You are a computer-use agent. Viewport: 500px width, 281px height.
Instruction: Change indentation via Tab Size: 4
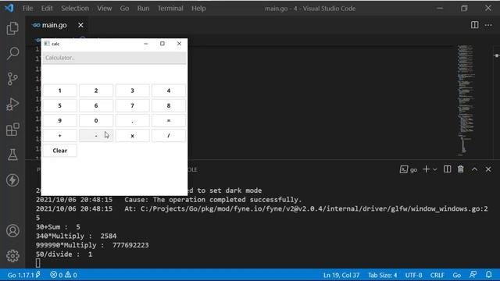tap(383, 275)
